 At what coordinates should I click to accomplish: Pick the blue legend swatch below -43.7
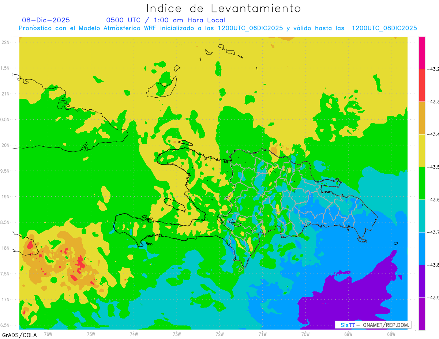tap(422, 248)
